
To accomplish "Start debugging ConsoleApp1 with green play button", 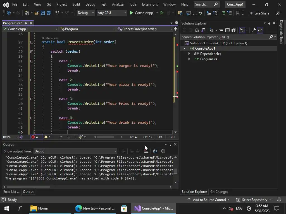I will [x=132, y=13].
